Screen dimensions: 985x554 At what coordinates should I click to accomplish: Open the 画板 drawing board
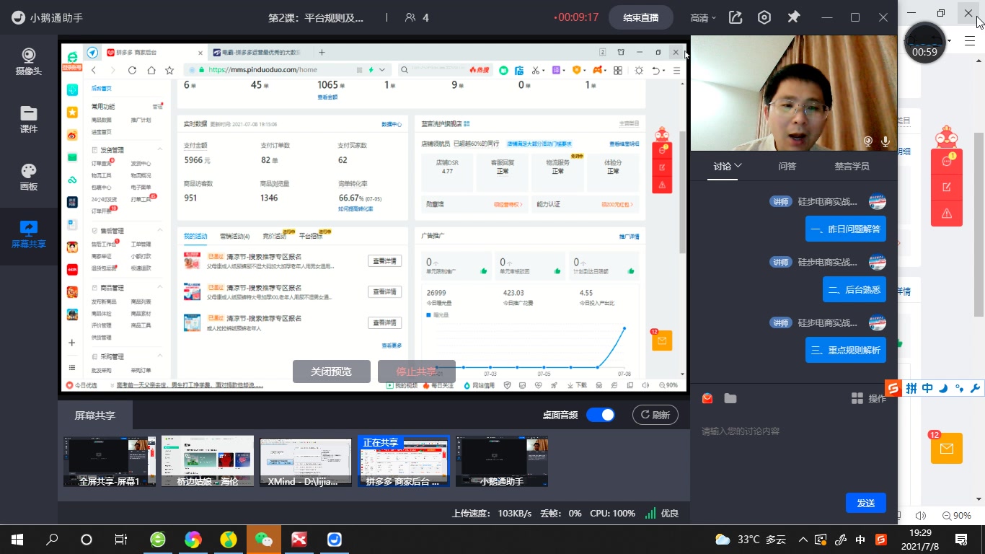29,177
